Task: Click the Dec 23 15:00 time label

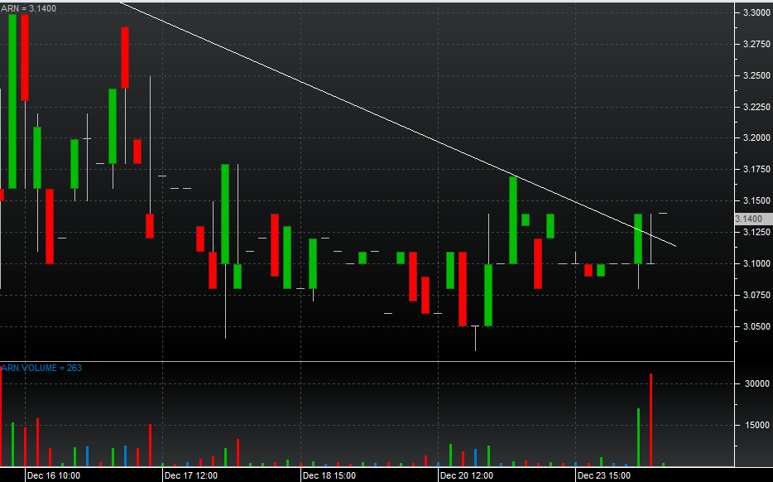Action: (604, 475)
